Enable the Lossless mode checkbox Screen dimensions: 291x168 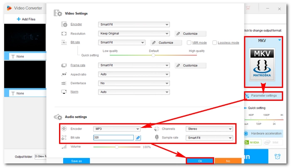(x=215, y=43)
